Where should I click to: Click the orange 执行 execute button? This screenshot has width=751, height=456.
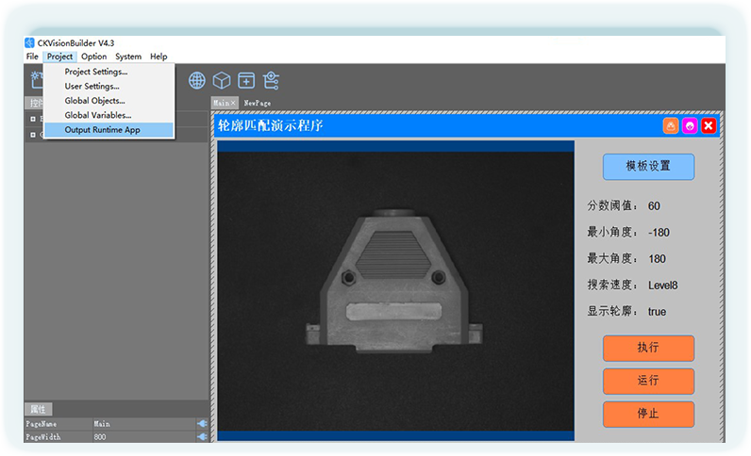(648, 348)
